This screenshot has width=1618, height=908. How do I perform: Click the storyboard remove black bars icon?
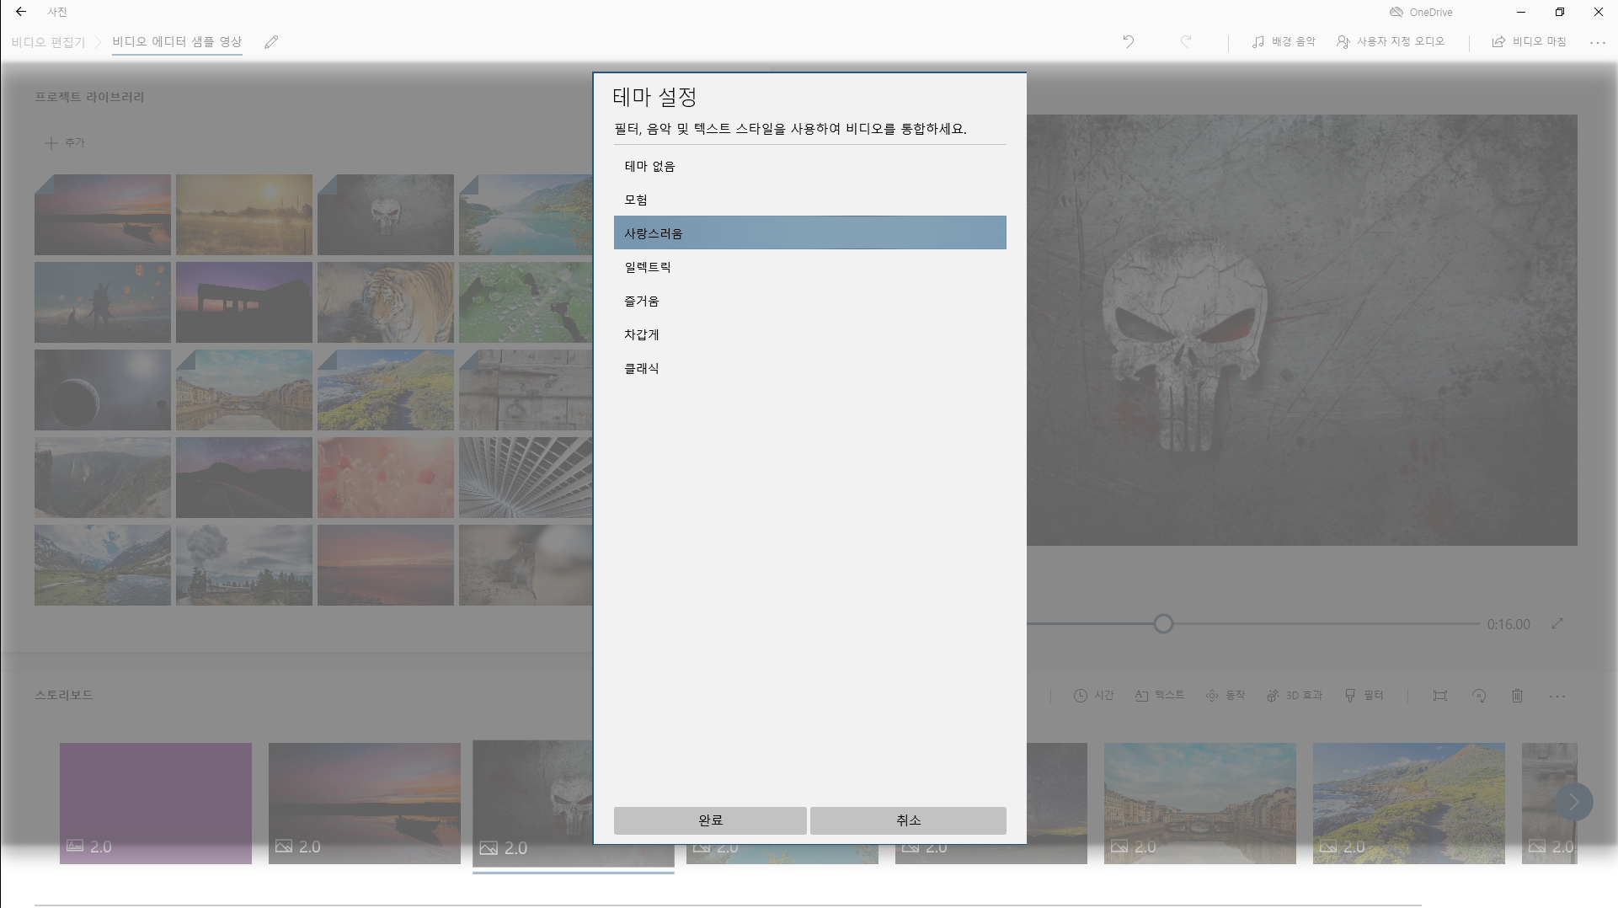(x=1440, y=696)
